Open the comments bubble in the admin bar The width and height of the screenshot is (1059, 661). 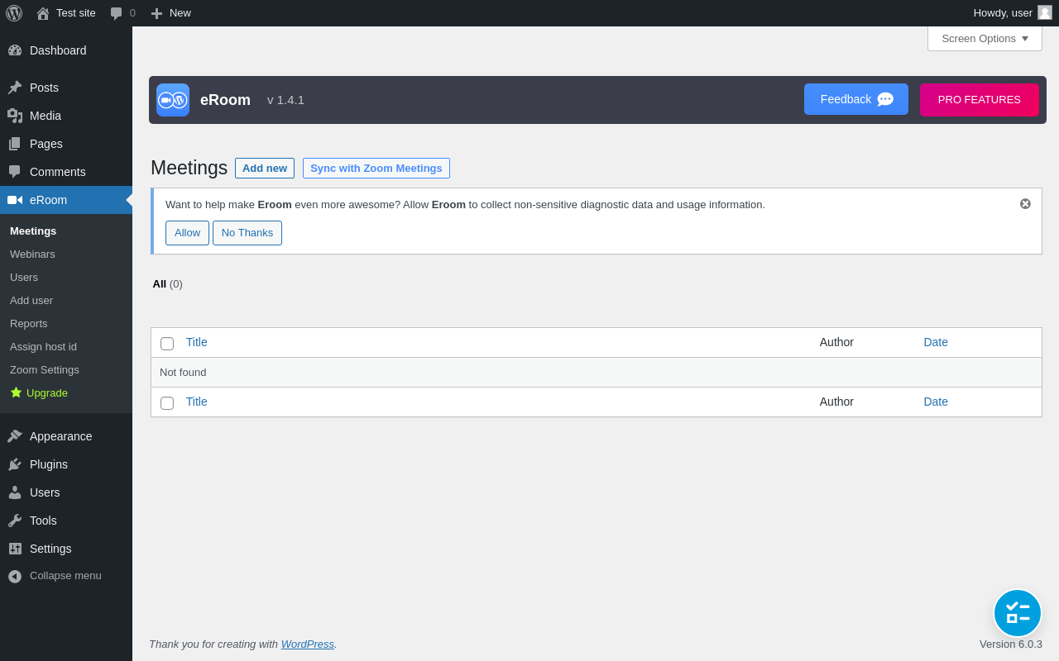pyautogui.click(x=122, y=13)
